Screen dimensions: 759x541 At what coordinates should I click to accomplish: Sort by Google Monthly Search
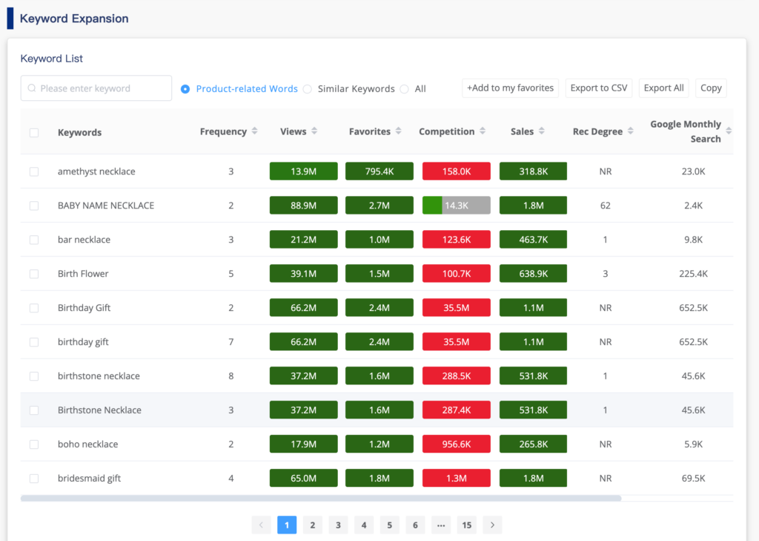(x=729, y=131)
